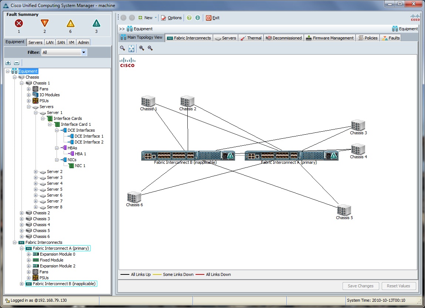425x308 pixels.
Task: Open the LAN navigation tab
Action: (50, 42)
